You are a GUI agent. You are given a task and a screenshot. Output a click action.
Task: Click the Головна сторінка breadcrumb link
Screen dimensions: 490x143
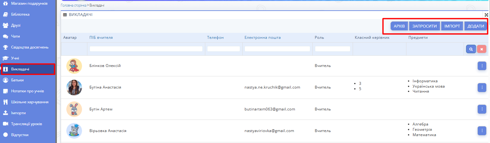tap(73, 6)
